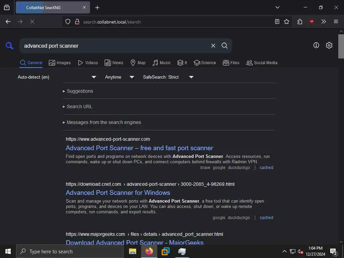Open the network tray icon
The height and width of the screenshot is (258, 344).
(x=293, y=251)
